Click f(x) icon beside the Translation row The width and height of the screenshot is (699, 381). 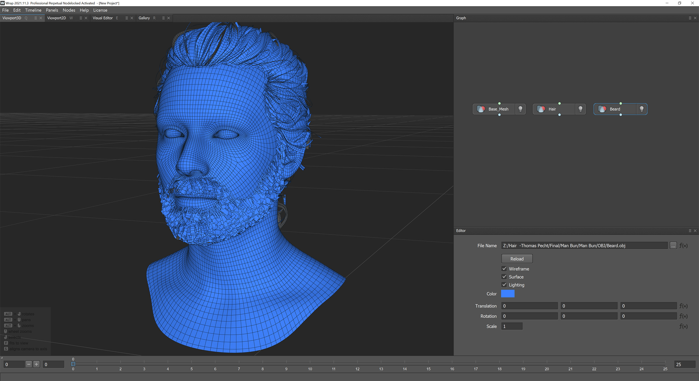point(683,306)
